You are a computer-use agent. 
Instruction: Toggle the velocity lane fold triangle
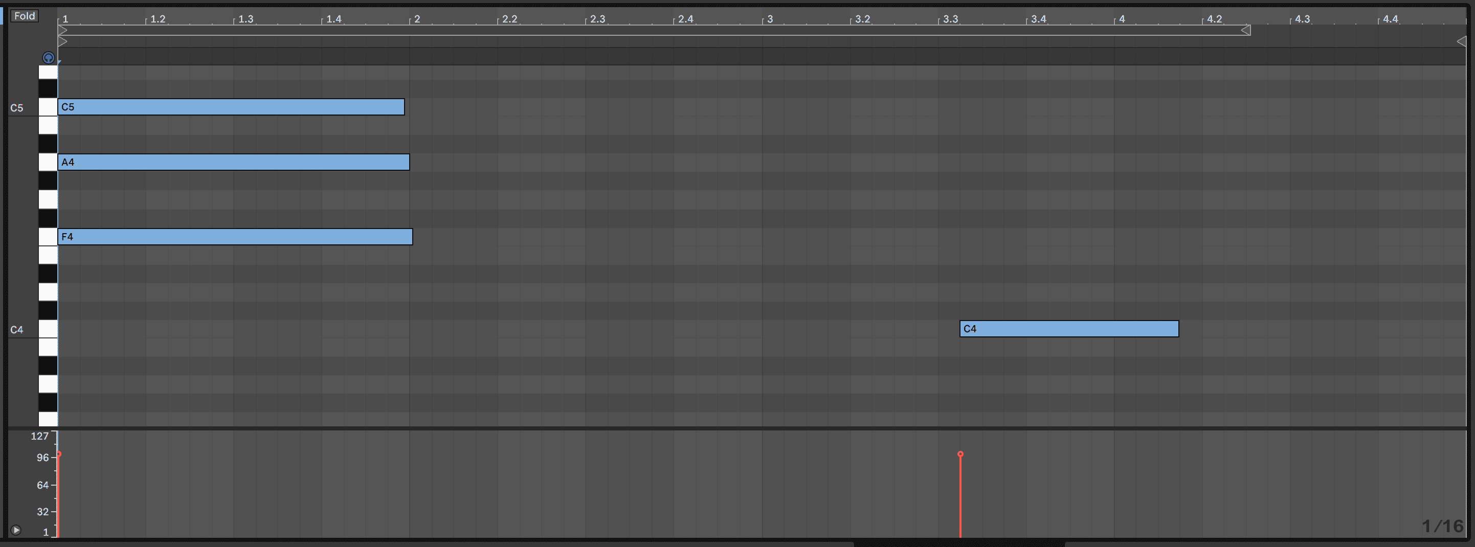pos(16,531)
